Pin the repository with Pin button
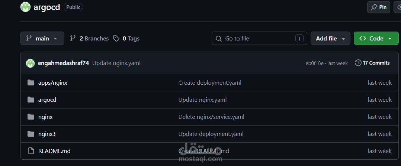Screen dimensions: 401x166 click(379, 7)
